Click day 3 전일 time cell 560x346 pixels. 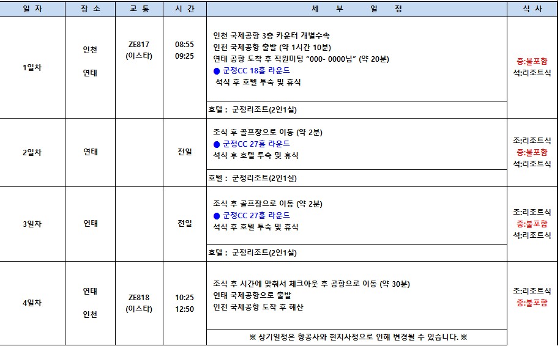point(185,223)
